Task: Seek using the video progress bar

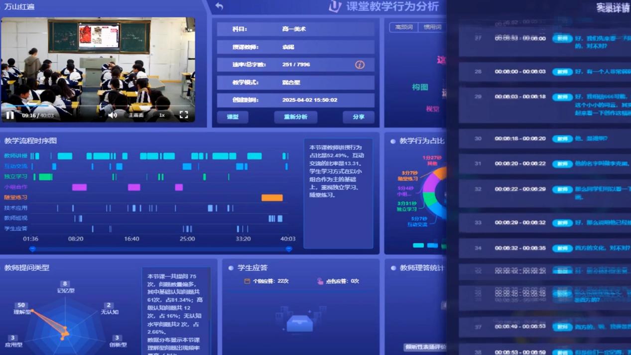Action: coord(98,106)
